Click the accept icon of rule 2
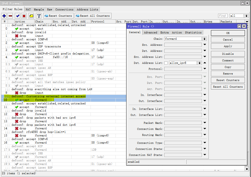 17,43
